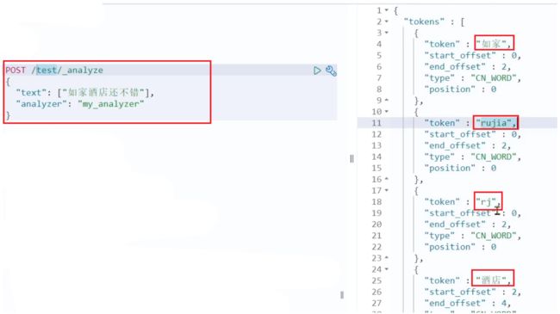Collapse the fold arrow on line 24
Screen dimensions: 560x314
tap(387, 269)
